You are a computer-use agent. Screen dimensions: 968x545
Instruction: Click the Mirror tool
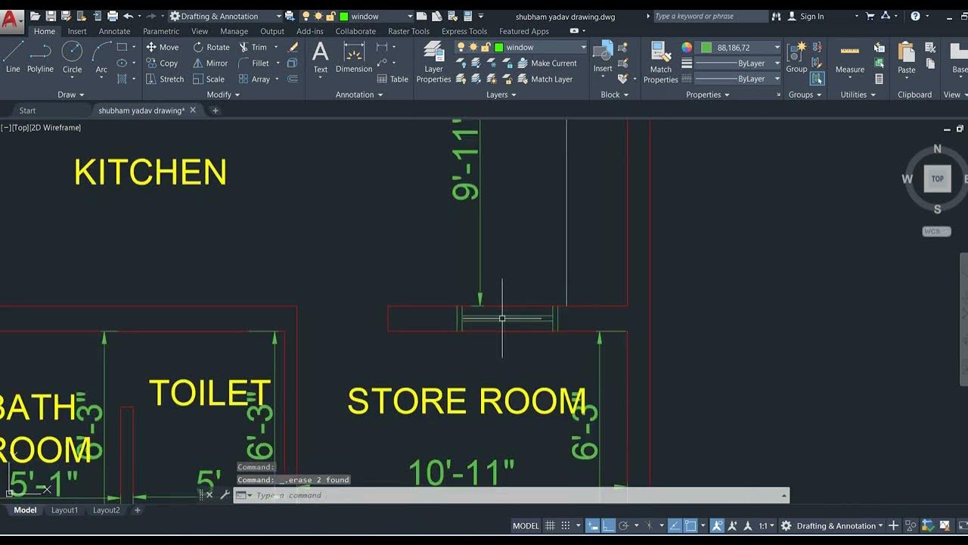pyautogui.click(x=210, y=64)
